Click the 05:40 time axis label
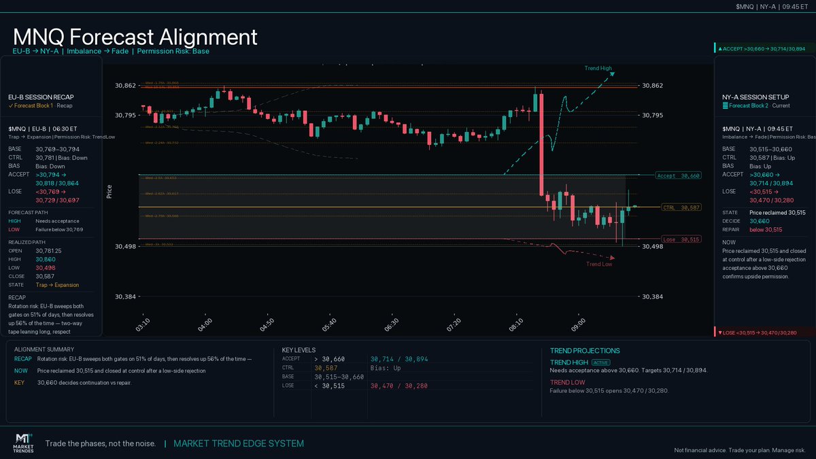The image size is (816, 459). coord(329,324)
